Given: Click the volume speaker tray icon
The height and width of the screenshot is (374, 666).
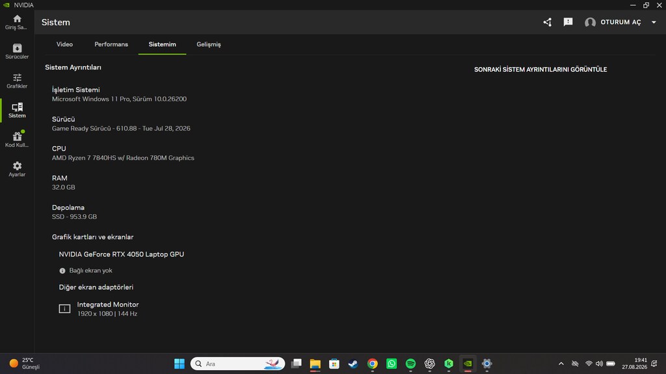Looking at the screenshot, I should [x=599, y=364].
